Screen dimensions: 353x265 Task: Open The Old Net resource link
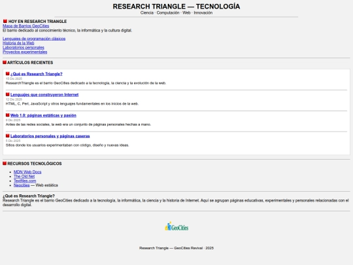click(x=24, y=177)
